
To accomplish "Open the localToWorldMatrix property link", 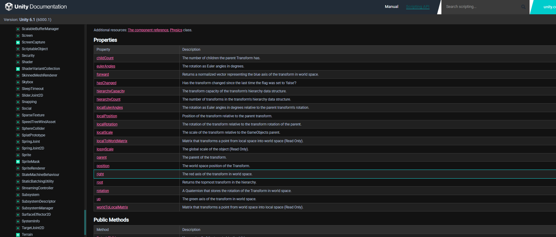I will (x=112, y=141).
